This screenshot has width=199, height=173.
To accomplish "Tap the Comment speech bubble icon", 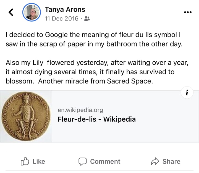I will (83, 161).
